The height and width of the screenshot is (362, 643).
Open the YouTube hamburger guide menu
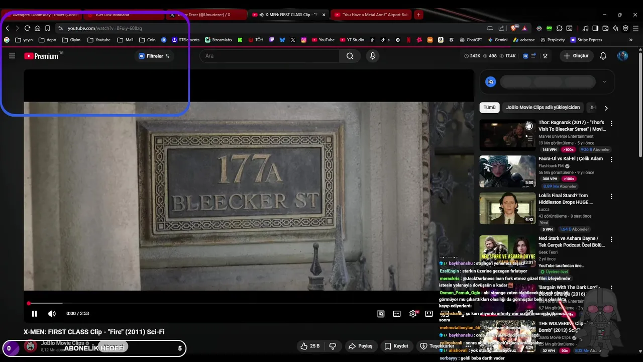click(12, 56)
